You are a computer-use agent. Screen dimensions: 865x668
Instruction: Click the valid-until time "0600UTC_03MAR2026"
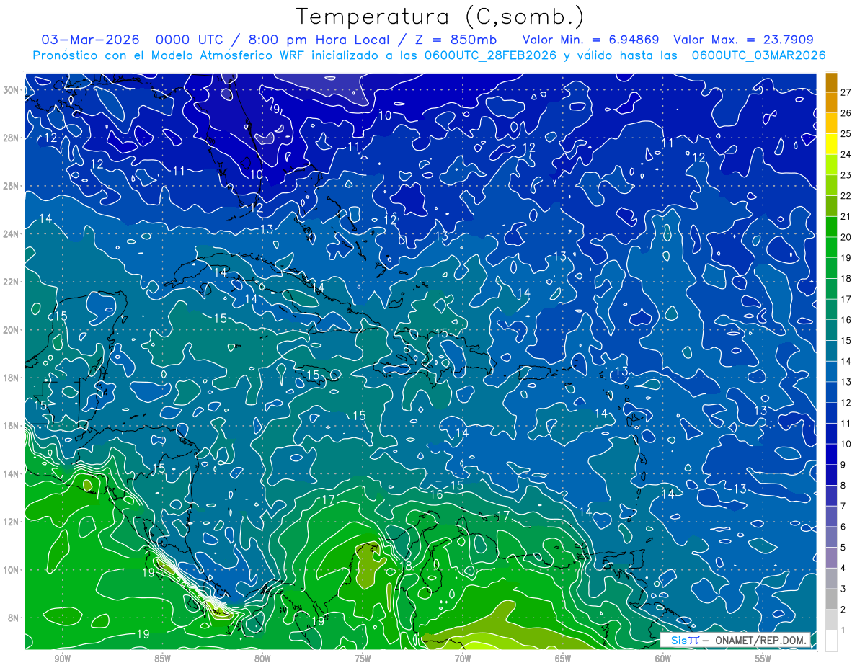point(758,55)
